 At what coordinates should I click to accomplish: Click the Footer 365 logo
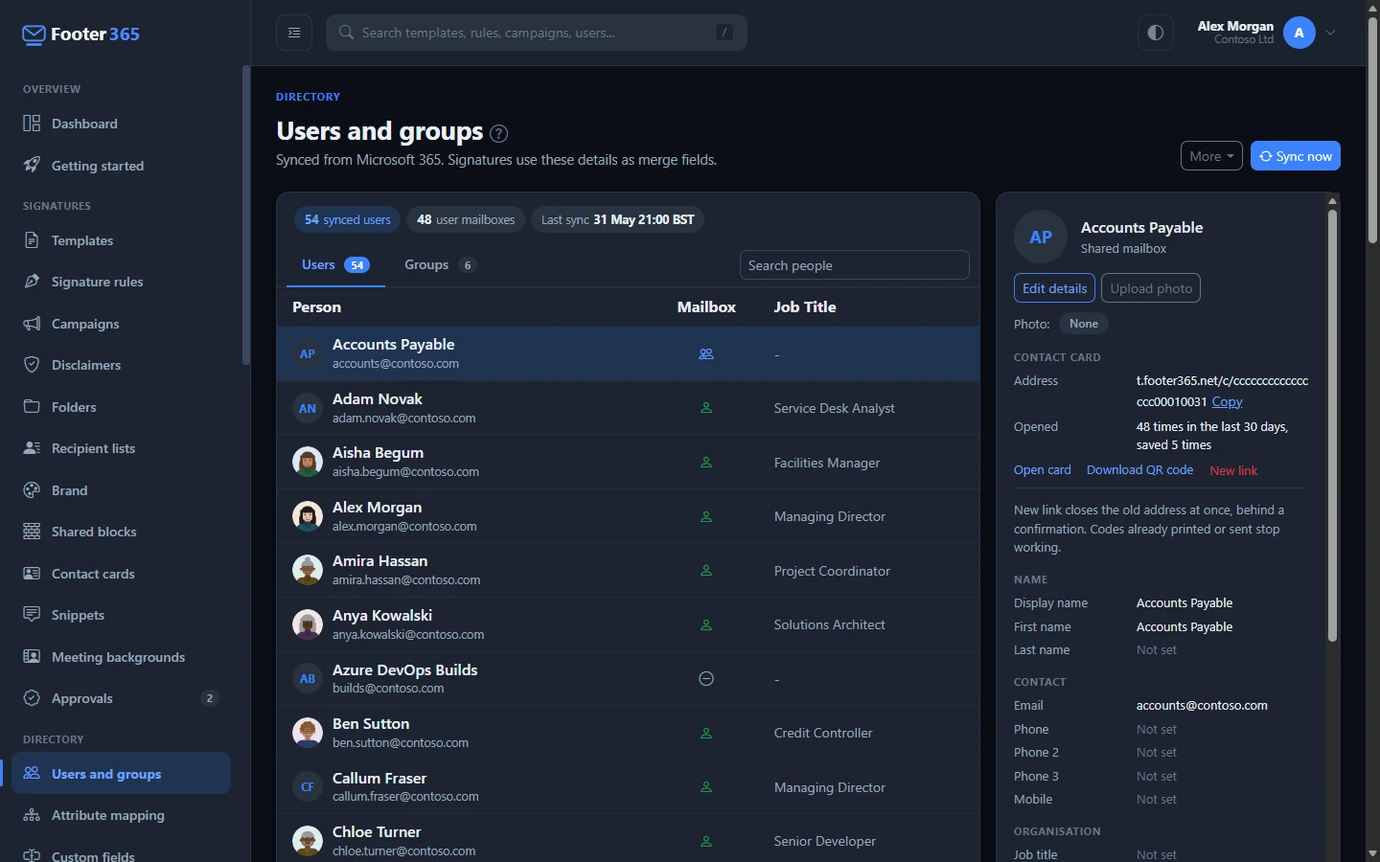pyautogui.click(x=80, y=34)
